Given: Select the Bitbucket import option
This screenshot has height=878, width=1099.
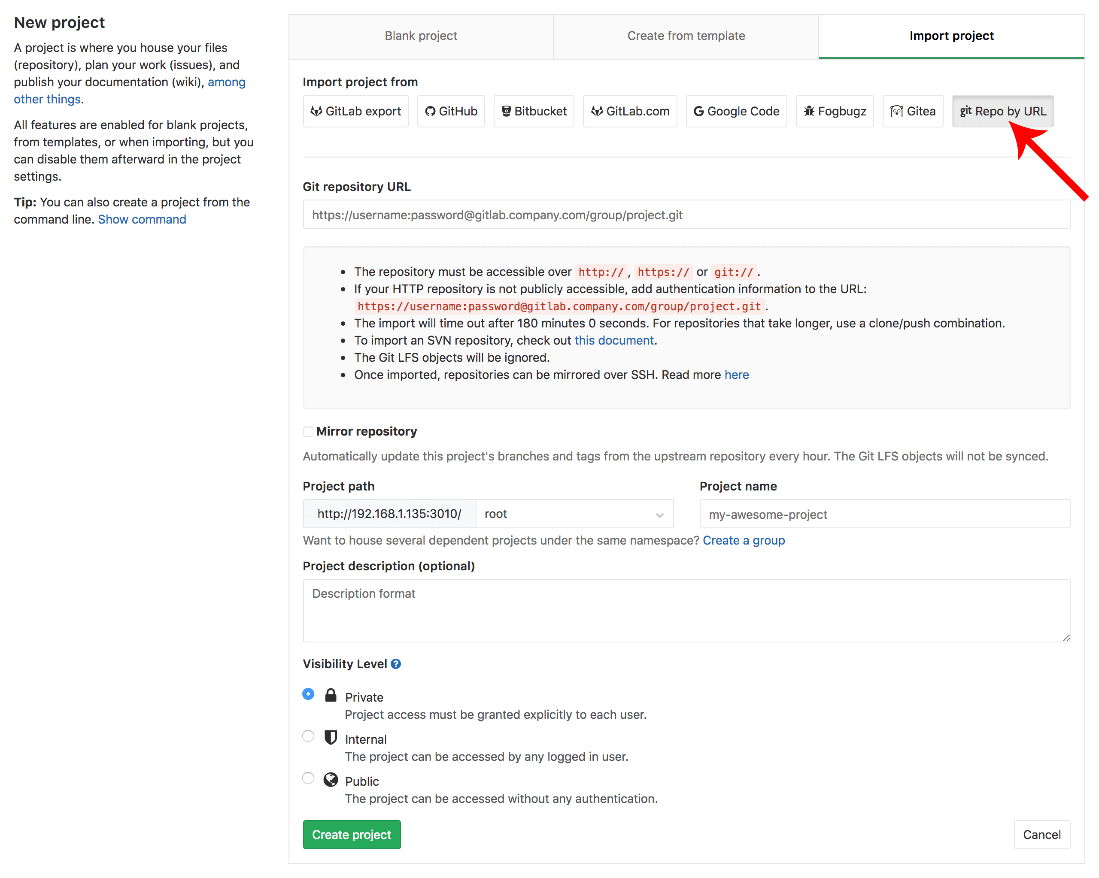Looking at the screenshot, I should [x=534, y=111].
